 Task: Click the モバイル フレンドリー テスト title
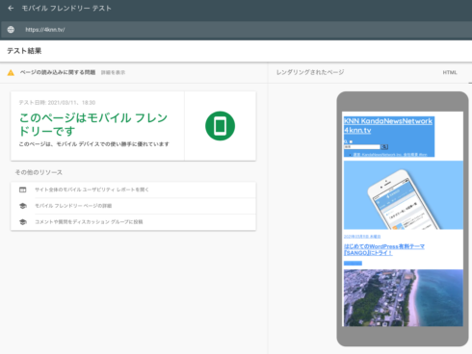tap(66, 9)
